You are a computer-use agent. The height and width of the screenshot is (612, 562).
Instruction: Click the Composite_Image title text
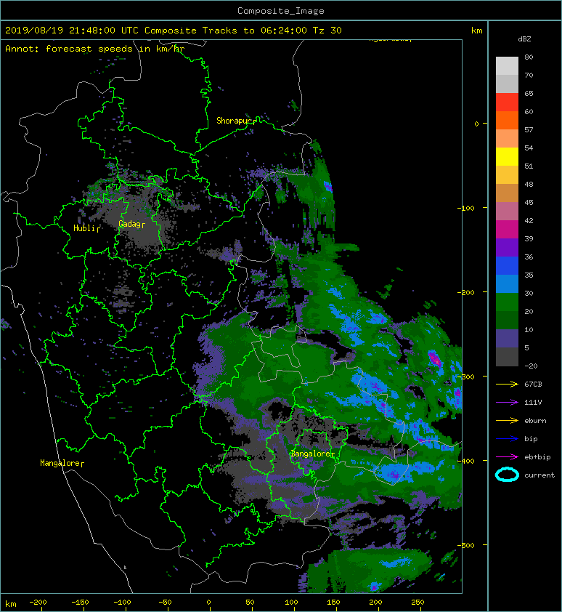coord(281,11)
